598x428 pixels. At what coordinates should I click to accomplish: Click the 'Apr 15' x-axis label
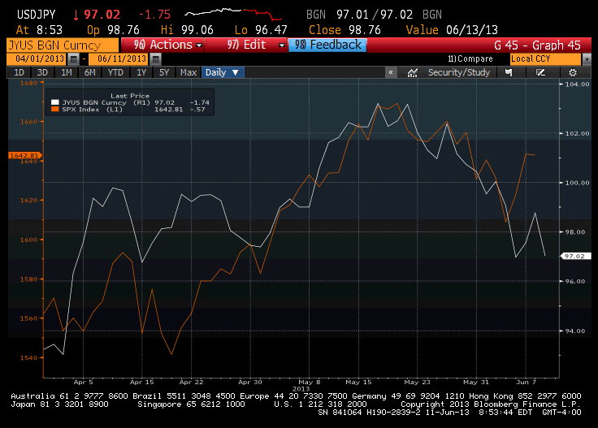[x=142, y=382]
